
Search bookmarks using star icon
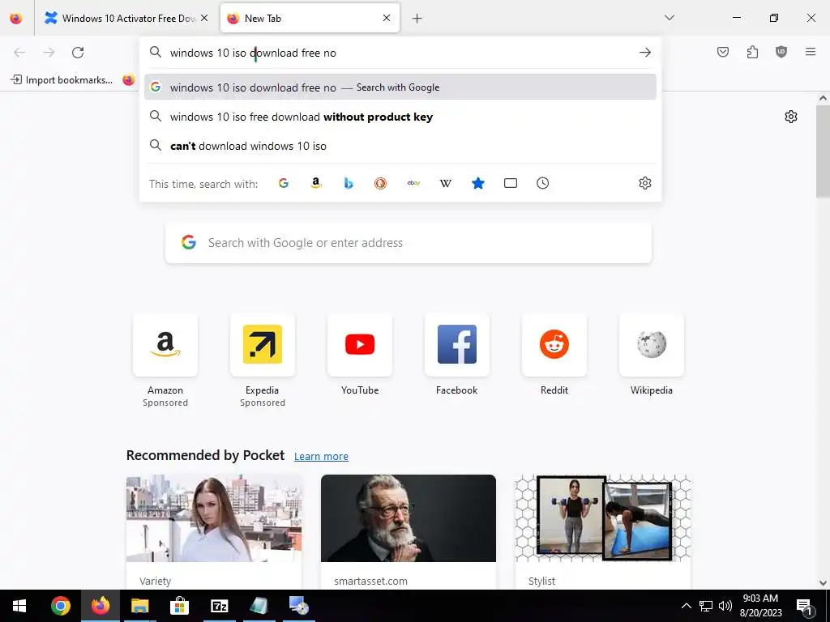(x=478, y=184)
